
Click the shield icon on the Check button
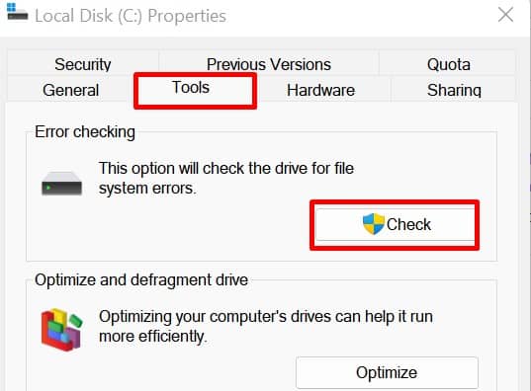(x=373, y=224)
